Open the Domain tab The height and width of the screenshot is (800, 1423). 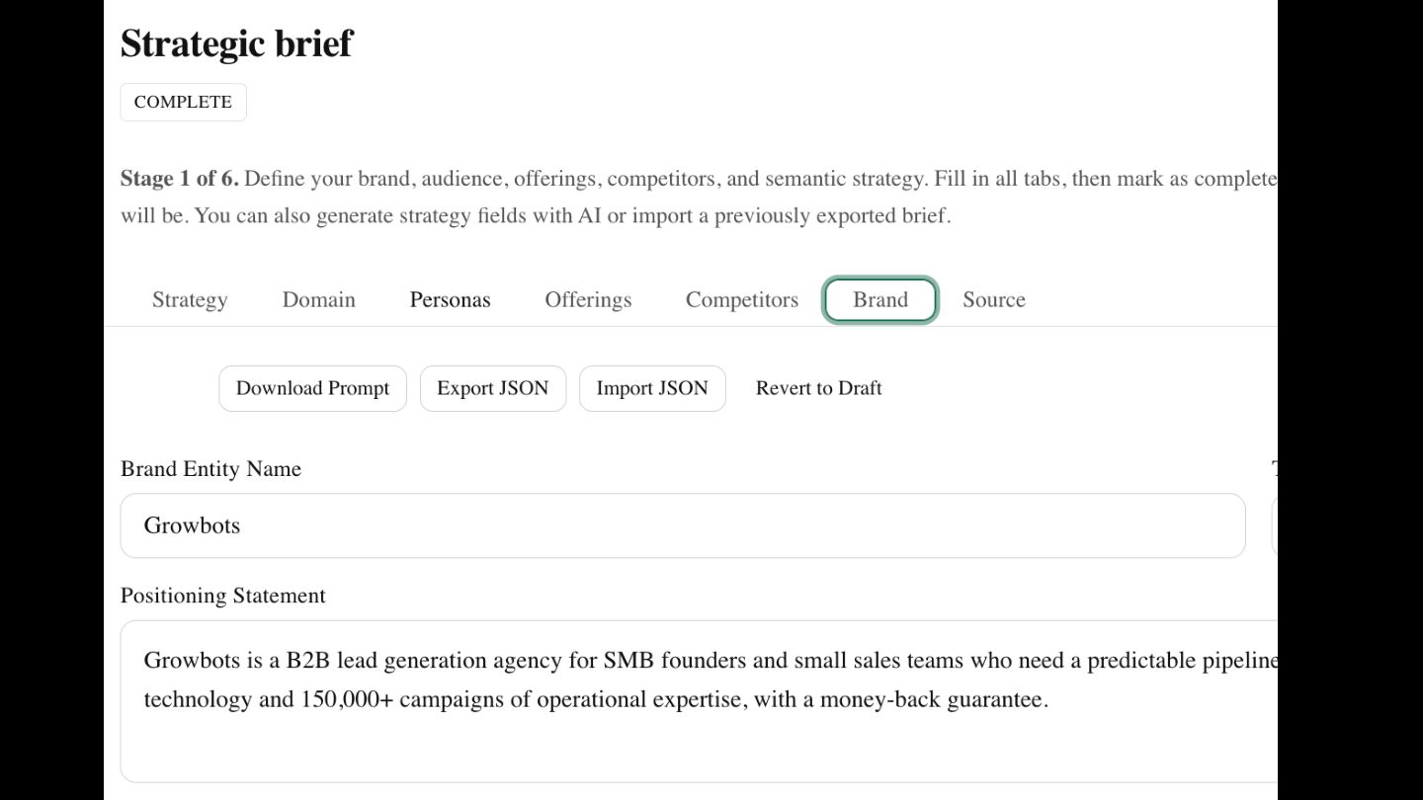click(x=318, y=300)
